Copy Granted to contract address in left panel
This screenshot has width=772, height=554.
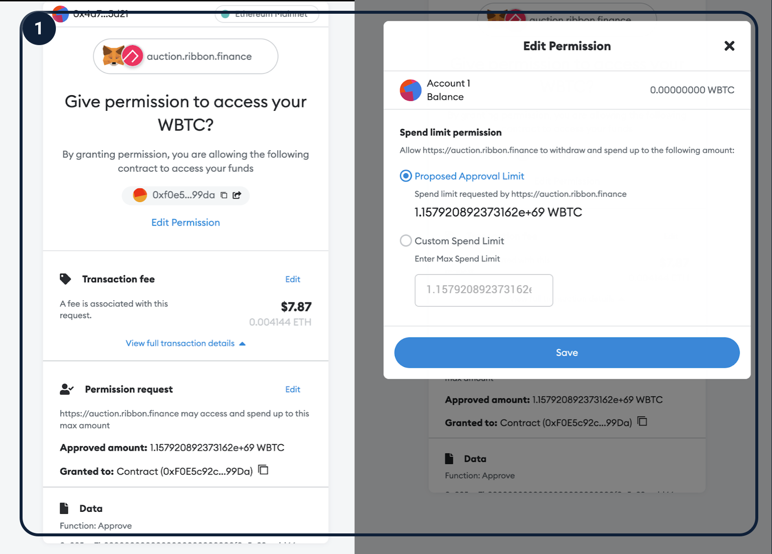[x=263, y=470]
